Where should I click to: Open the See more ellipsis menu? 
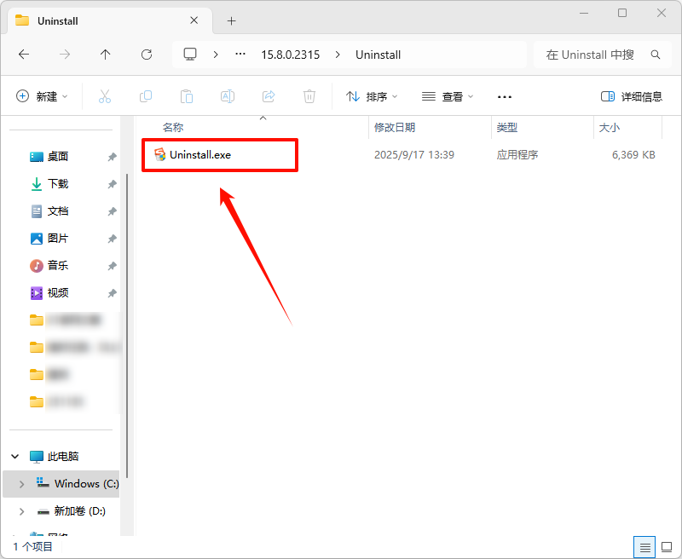click(x=505, y=96)
